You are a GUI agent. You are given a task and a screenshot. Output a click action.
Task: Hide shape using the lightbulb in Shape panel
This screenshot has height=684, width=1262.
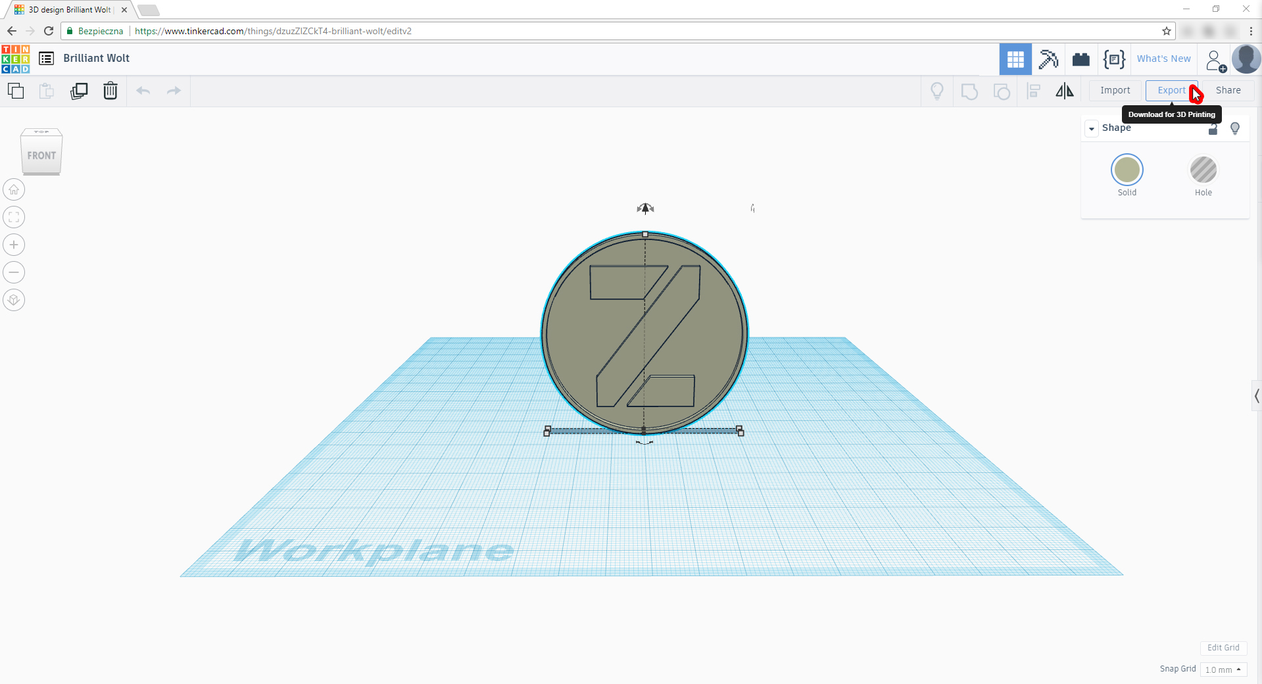point(1234,128)
